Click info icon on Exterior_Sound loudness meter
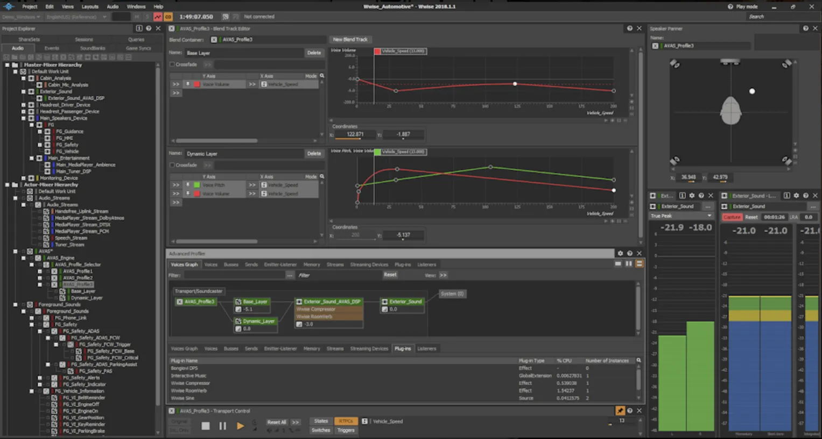This screenshot has height=439, width=822. 787,196
